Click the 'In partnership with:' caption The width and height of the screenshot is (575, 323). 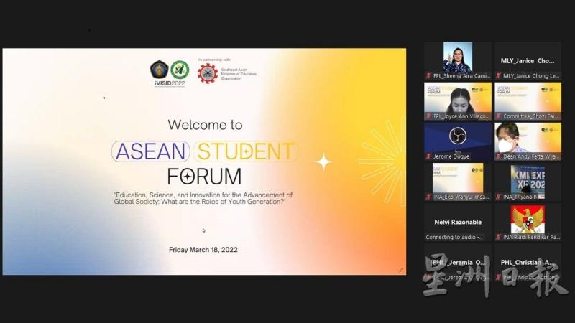214,60
